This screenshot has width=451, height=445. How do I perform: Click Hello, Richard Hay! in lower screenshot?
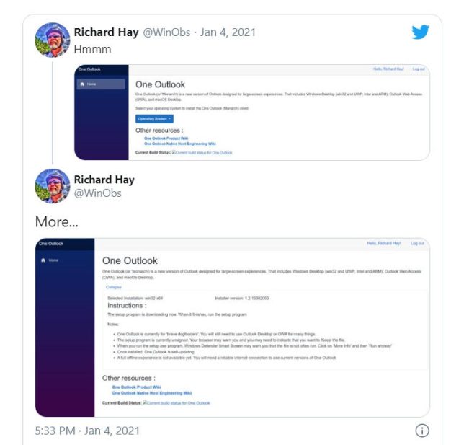click(x=384, y=243)
